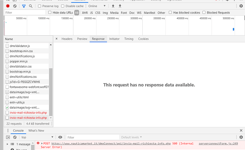Switch to Headers tab
The width and height of the screenshot is (245, 150).
coord(67,39)
